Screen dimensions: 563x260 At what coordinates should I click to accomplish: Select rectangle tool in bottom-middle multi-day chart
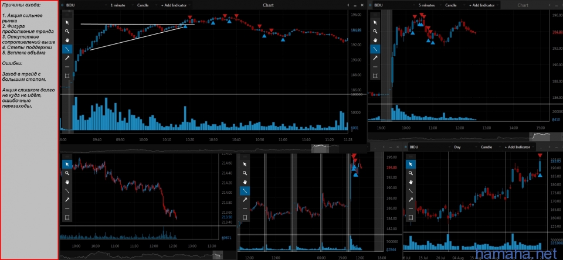(245, 217)
